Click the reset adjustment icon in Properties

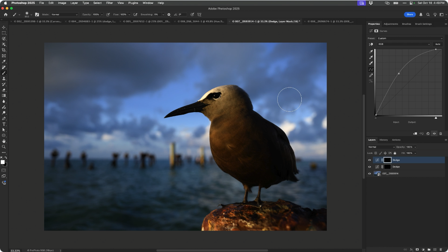(428, 134)
